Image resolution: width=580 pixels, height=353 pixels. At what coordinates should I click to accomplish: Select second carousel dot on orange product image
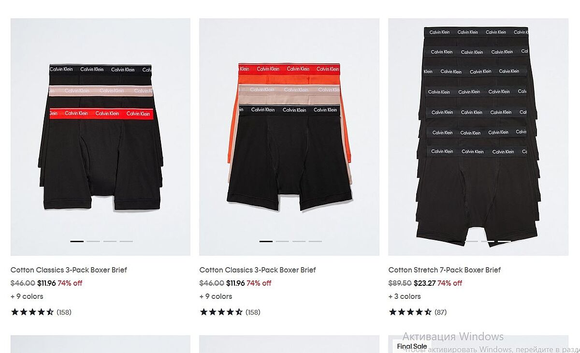(282, 241)
